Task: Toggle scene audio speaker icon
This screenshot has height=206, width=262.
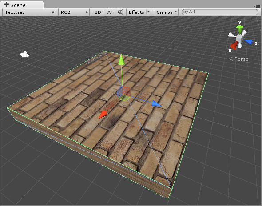Action: click(x=120, y=12)
